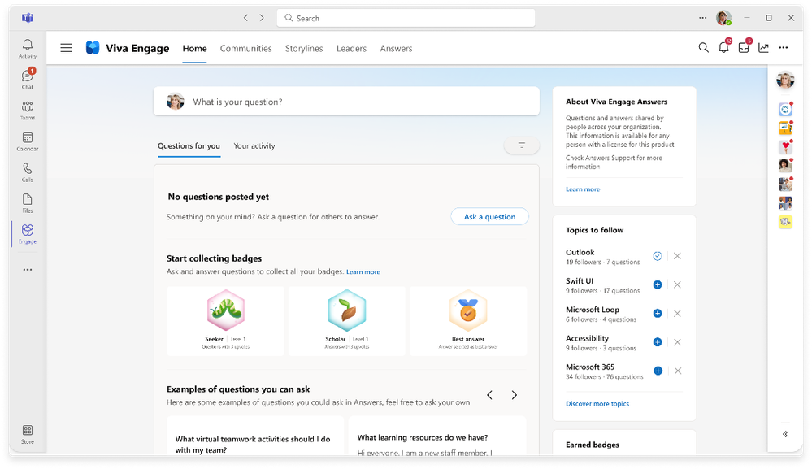Open the Store in the sidebar
Image resolution: width=812 pixels, height=469 pixels.
pyautogui.click(x=28, y=434)
